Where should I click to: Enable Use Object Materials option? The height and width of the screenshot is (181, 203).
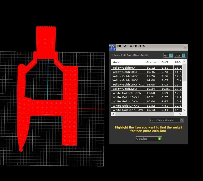166,120
